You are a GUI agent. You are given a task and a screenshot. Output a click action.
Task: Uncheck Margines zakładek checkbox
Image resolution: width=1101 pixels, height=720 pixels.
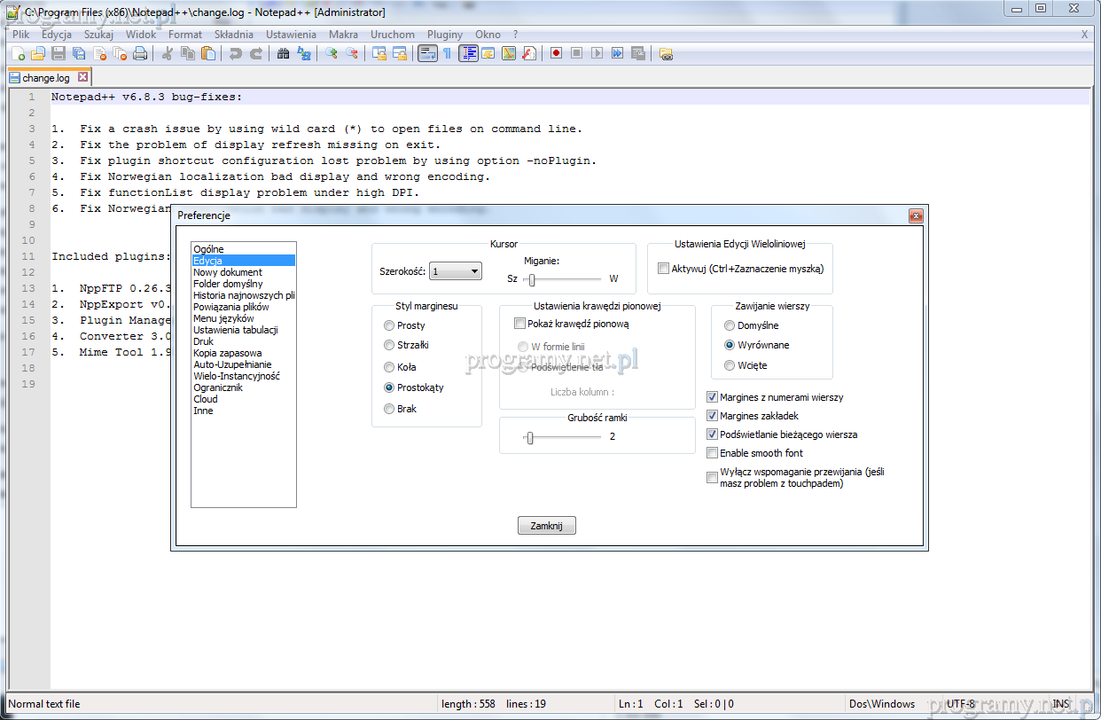712,416
